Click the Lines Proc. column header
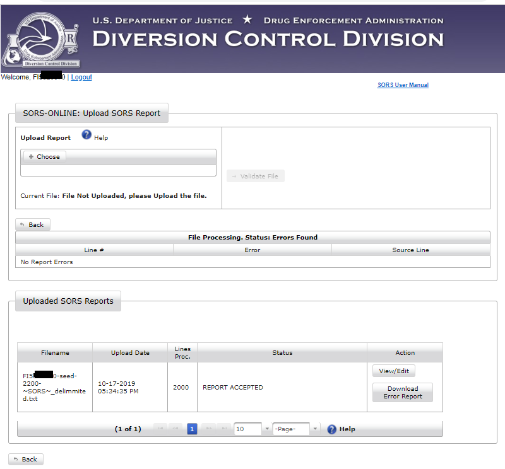This screenshot has height=469, width=505. click(x=182, y=352)
